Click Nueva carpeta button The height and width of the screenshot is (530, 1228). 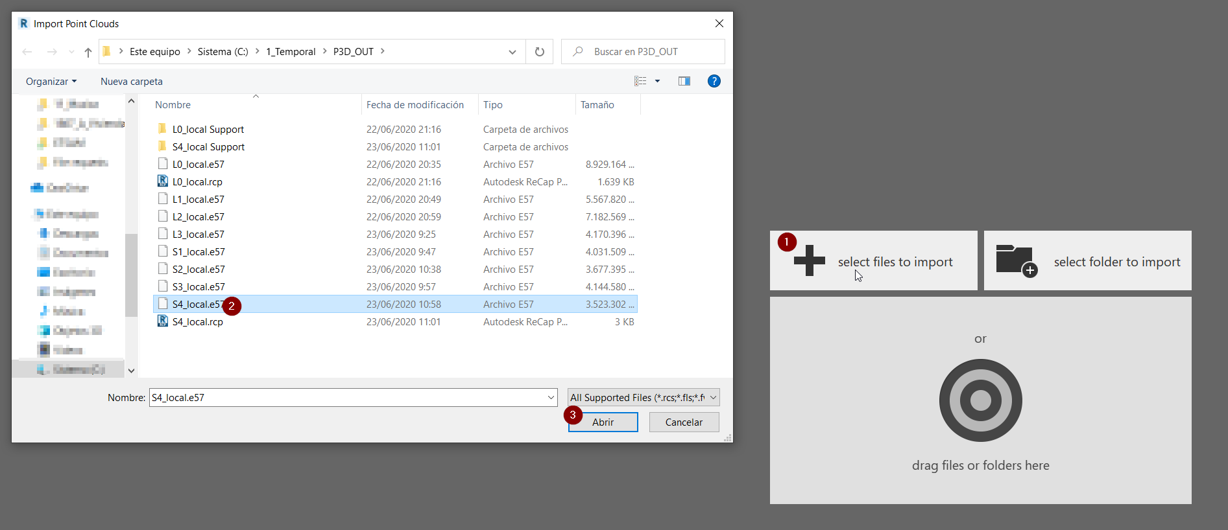[x=132, y=81]
